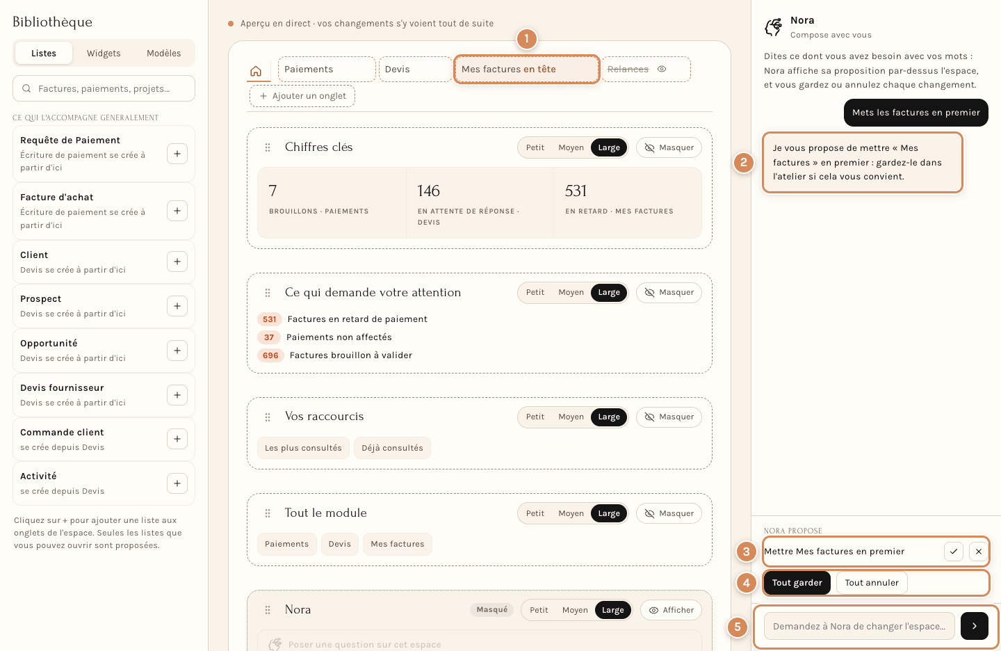The width and height of the screenshot is (1001, 651).
Task: Click the Tout garder button
Action: coord(797,583)
